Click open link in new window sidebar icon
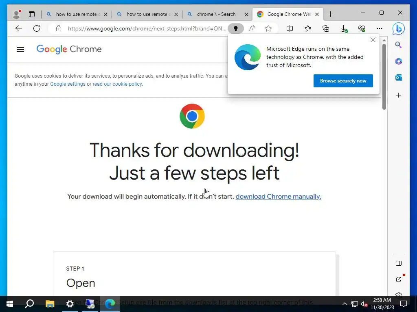Screen dimensions: 417x312 point(398,279)
